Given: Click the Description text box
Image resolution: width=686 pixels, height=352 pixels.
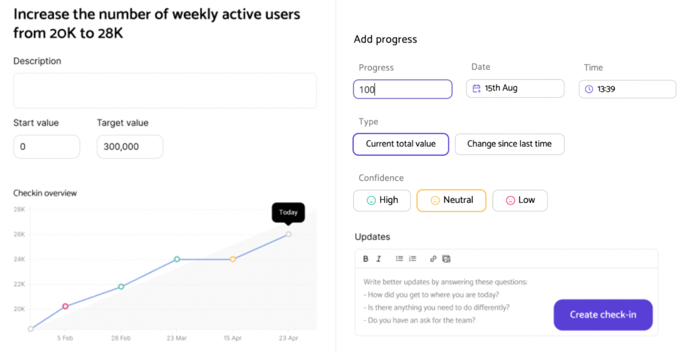Looking at the screenshot, I should coord(165,90).
